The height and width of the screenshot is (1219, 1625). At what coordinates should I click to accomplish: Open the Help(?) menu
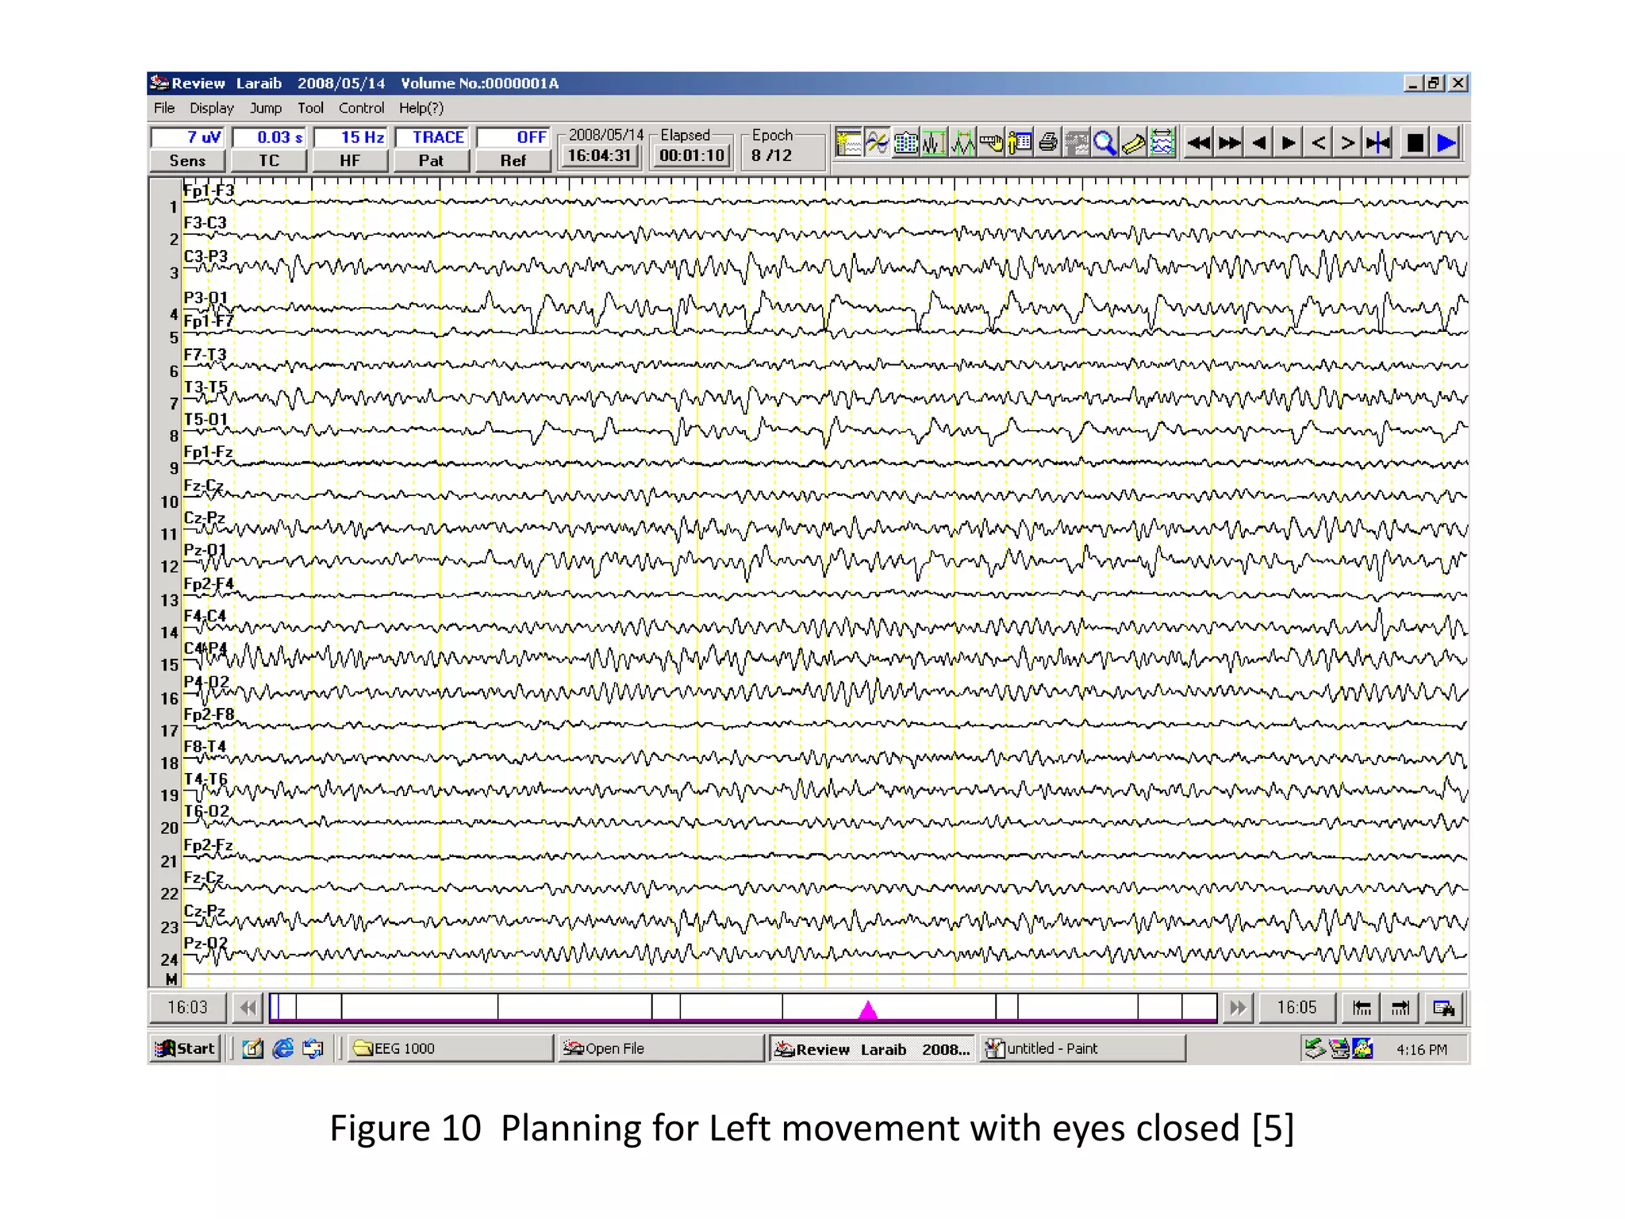421,108
